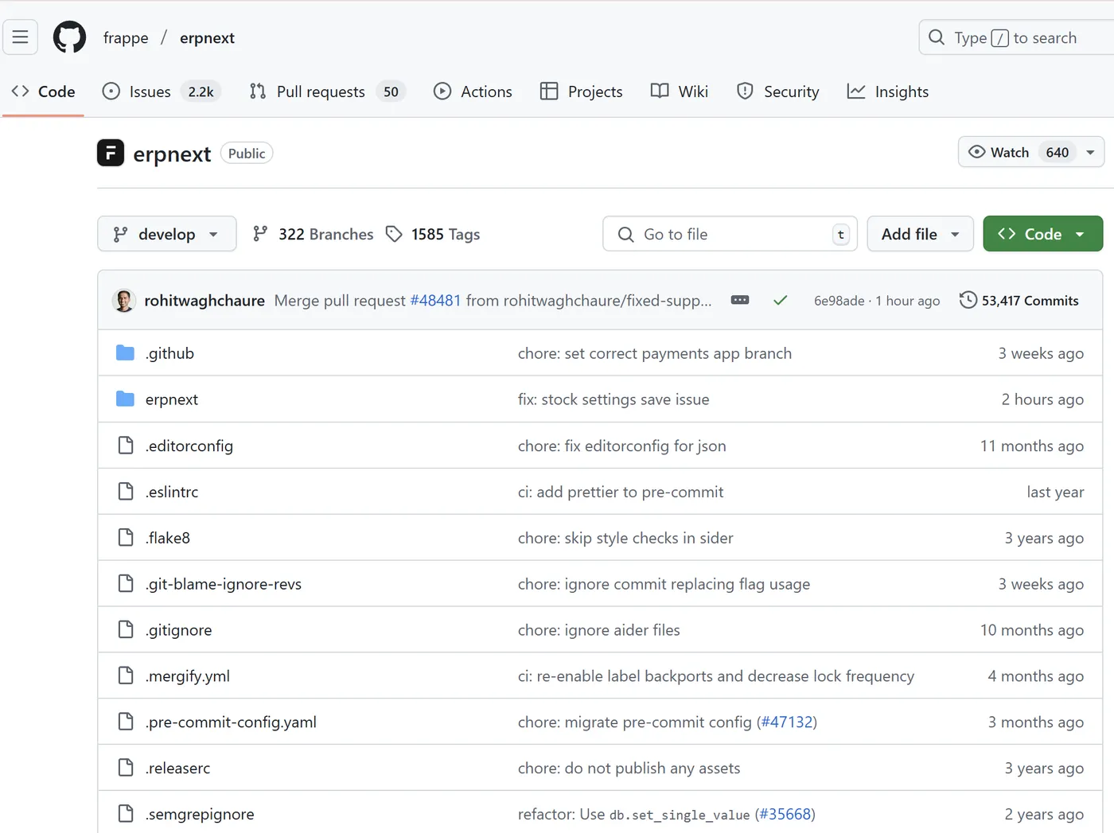Open the .gitignore file
This screenshot has width=1114, height=833.
179,629
